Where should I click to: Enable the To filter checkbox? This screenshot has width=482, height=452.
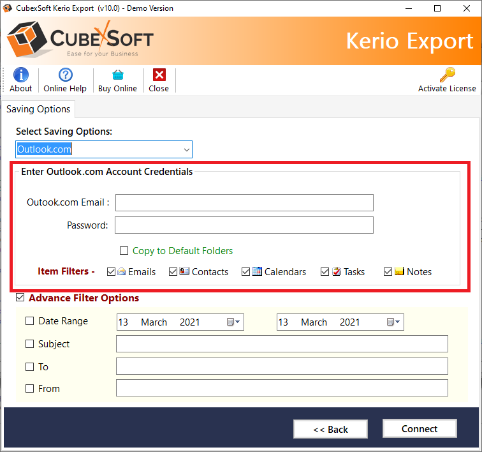click(x=29, y=366)
